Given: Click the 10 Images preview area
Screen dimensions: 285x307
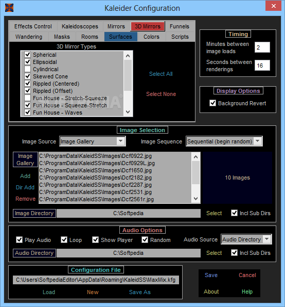Looking at the screenshot, I should click(237, 178).
